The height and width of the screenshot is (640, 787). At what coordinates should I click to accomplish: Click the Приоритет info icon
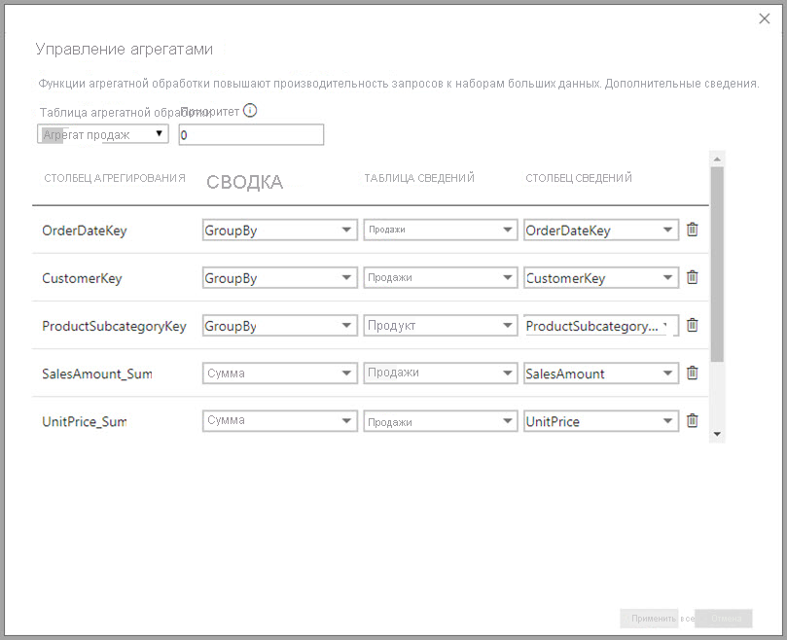pyautogui.click(x=250, y=111)
